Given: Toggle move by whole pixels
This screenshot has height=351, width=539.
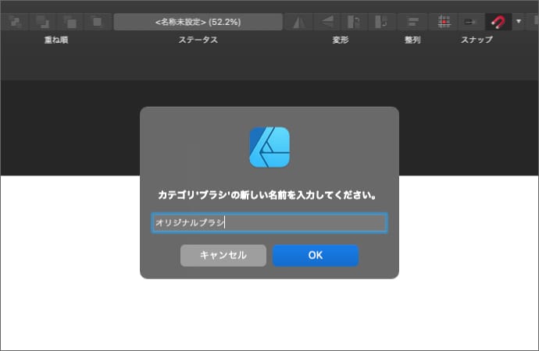Looking at the screenshot, I should 469,21.
